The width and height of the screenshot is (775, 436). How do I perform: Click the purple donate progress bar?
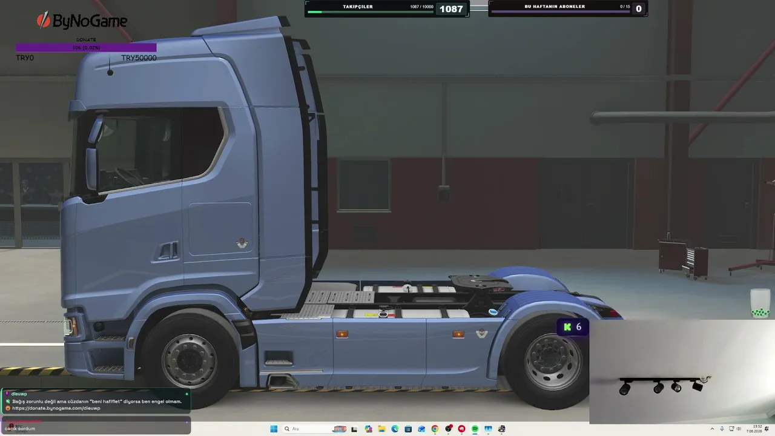[86, 47]
